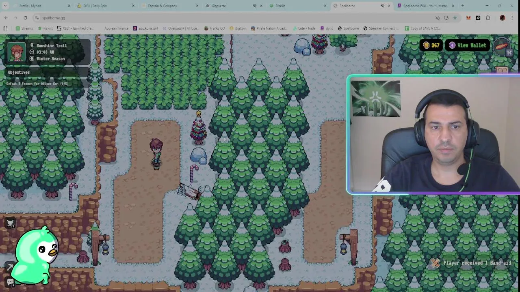View site information icon in address bar
This screenshot has width=520, height=292.
tap(37, 18)
